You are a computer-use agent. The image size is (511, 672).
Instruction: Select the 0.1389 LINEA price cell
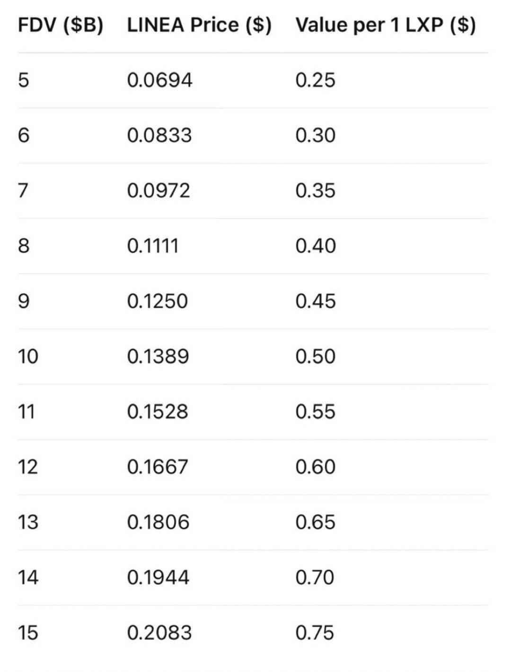[158, 356]
